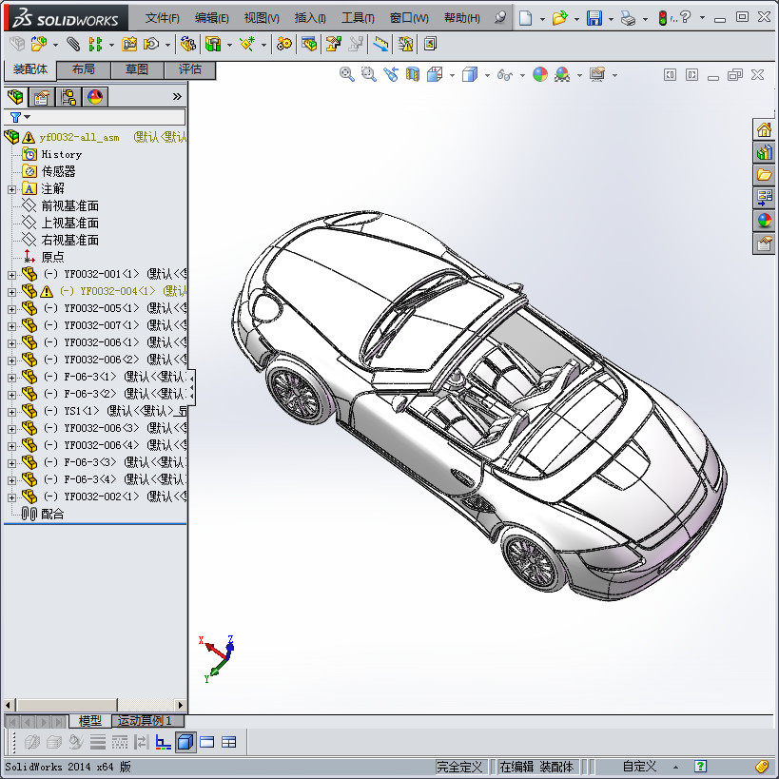
Task: Select the 模型 bottom tab
Action: point(90,720)
